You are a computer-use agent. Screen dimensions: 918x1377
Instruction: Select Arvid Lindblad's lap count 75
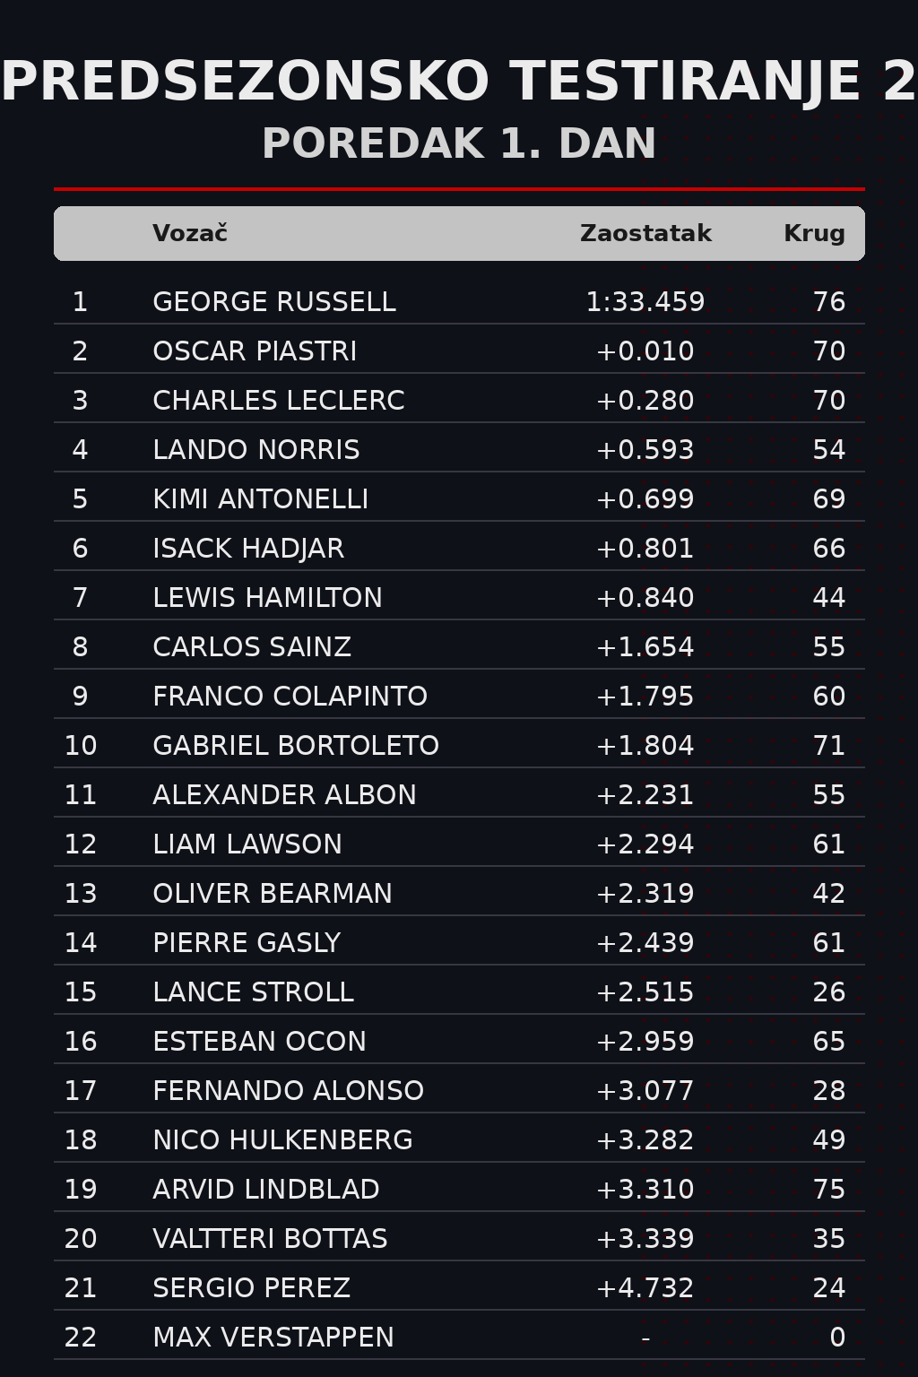[828, 1190]
